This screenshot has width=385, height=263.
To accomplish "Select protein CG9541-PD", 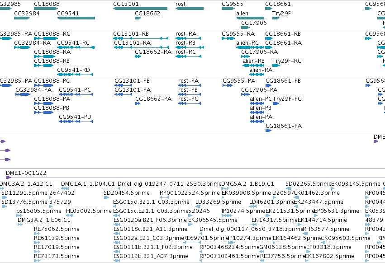I will point(75,117).
